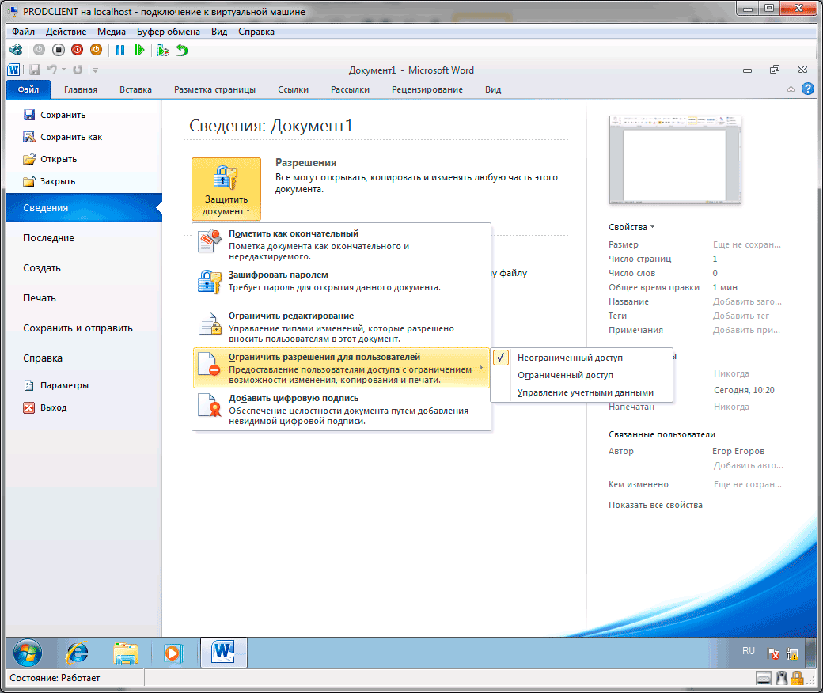
Task: Collapse the ribbon with the small chevron
Action: pyautogui.click(x=791, y=89)
